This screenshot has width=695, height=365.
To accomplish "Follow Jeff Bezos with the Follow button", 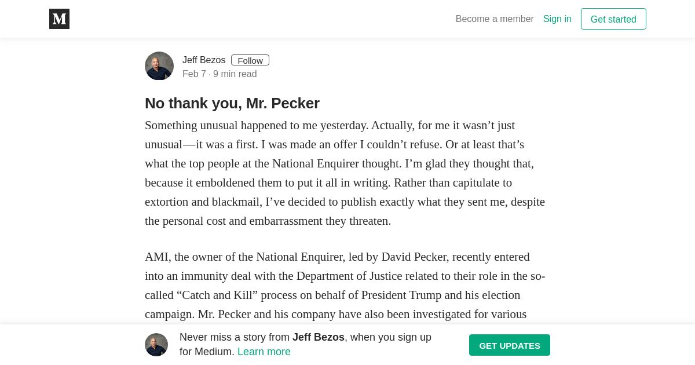I will pos(250,60).
